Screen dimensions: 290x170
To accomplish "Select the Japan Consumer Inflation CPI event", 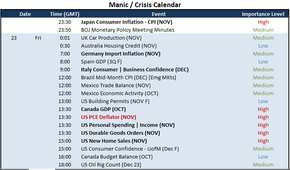I will pos(126,22).
